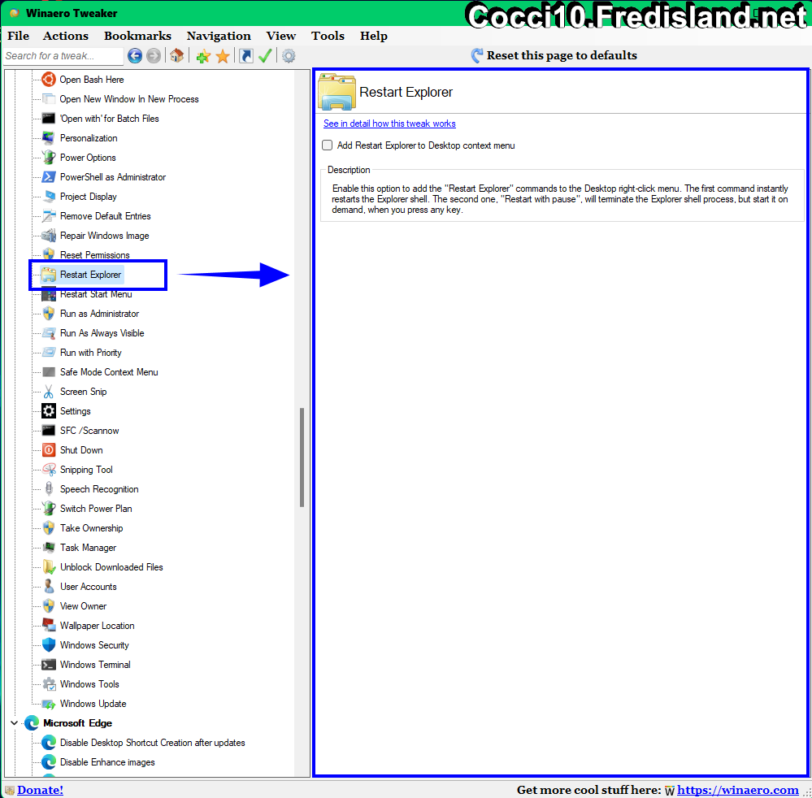The height and width of the screenshot is (798, 812).
Task: Select Run As Always Visible item
Action: (102, 333)
